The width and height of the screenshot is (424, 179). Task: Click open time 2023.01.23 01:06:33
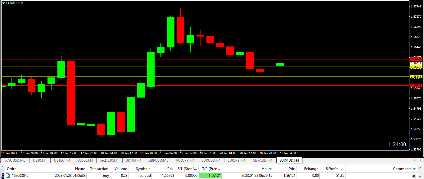coord(70,176)
